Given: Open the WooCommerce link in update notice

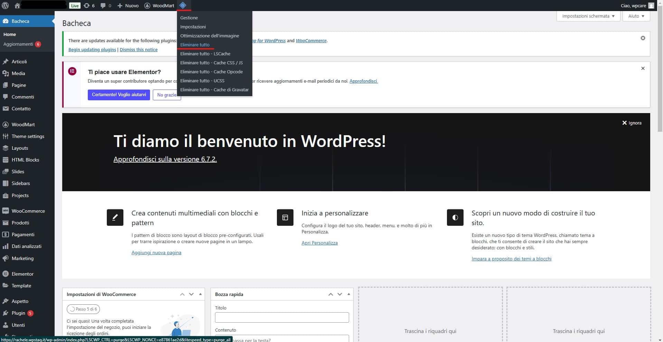Looking at the screenshot, I should [x=311, y=40].
